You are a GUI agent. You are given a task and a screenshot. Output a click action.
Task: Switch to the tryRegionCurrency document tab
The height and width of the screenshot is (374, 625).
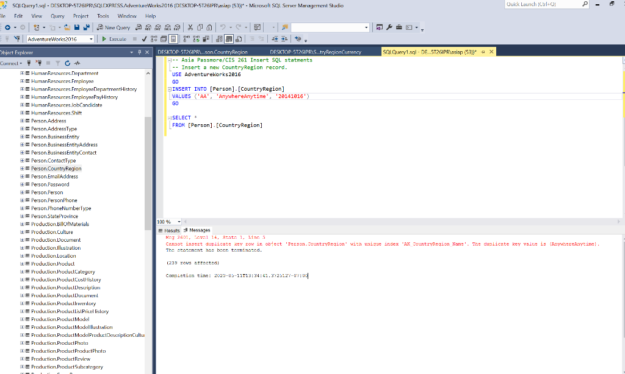coord(316,52)
